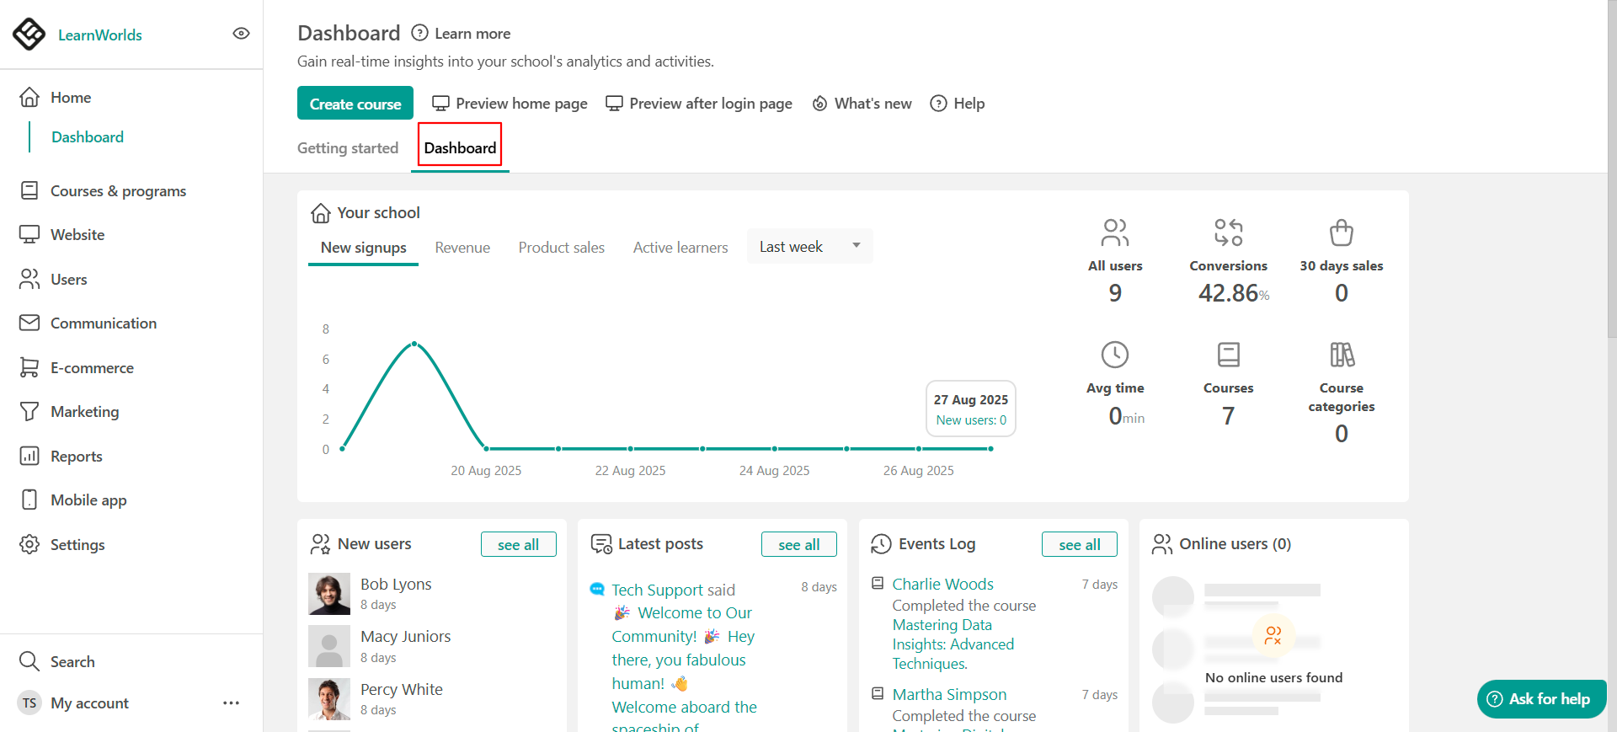See all New users

[519, 545]
